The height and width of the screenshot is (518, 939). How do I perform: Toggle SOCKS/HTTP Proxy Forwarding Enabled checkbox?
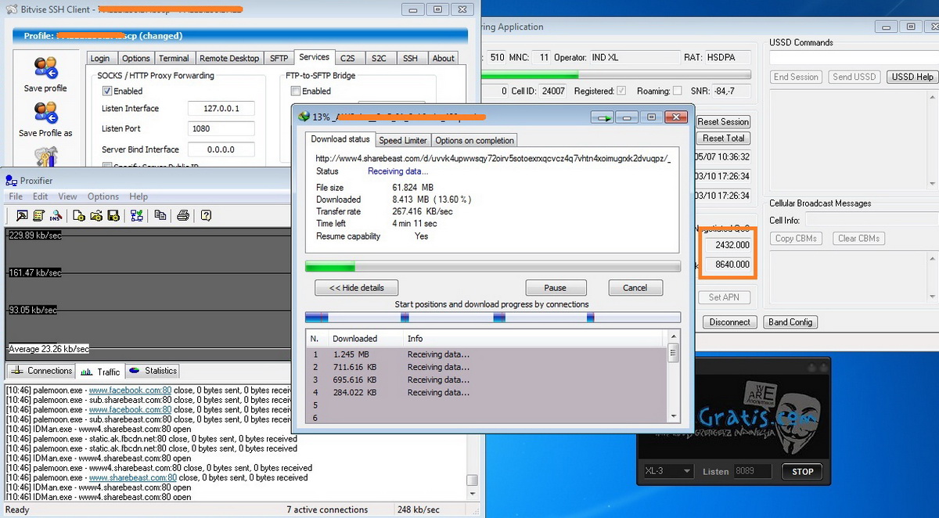tap(107, 91)
